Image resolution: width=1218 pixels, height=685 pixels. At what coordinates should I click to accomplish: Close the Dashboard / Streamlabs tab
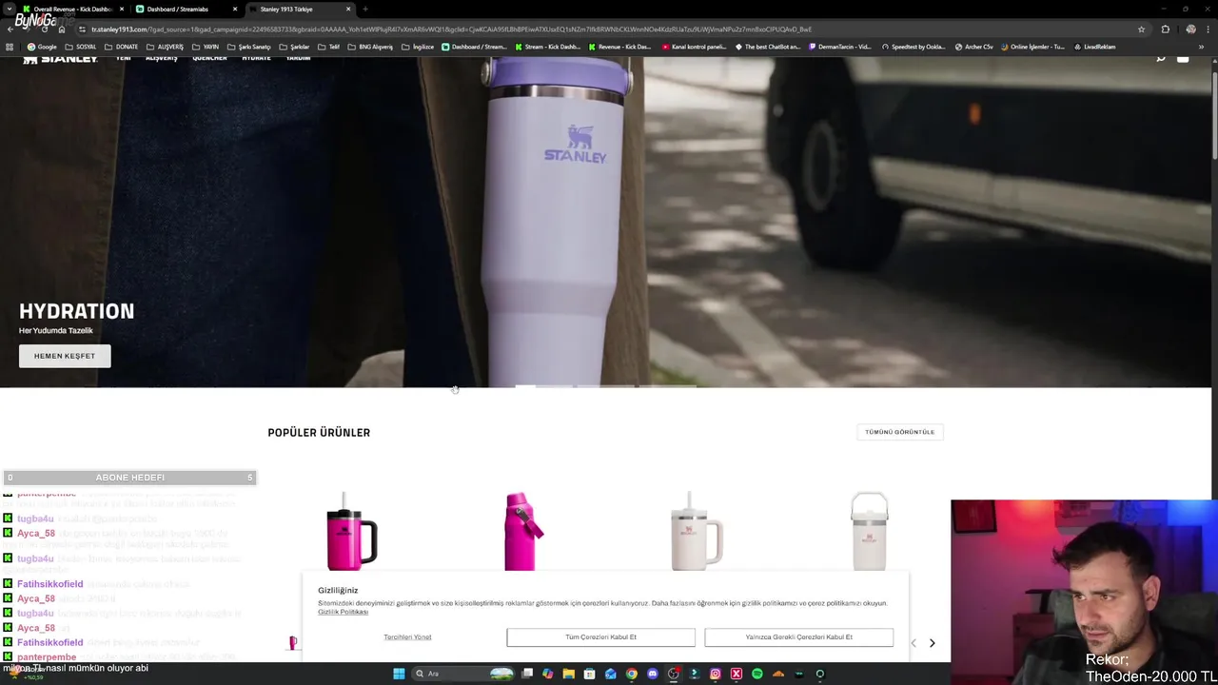pos(235,9)
